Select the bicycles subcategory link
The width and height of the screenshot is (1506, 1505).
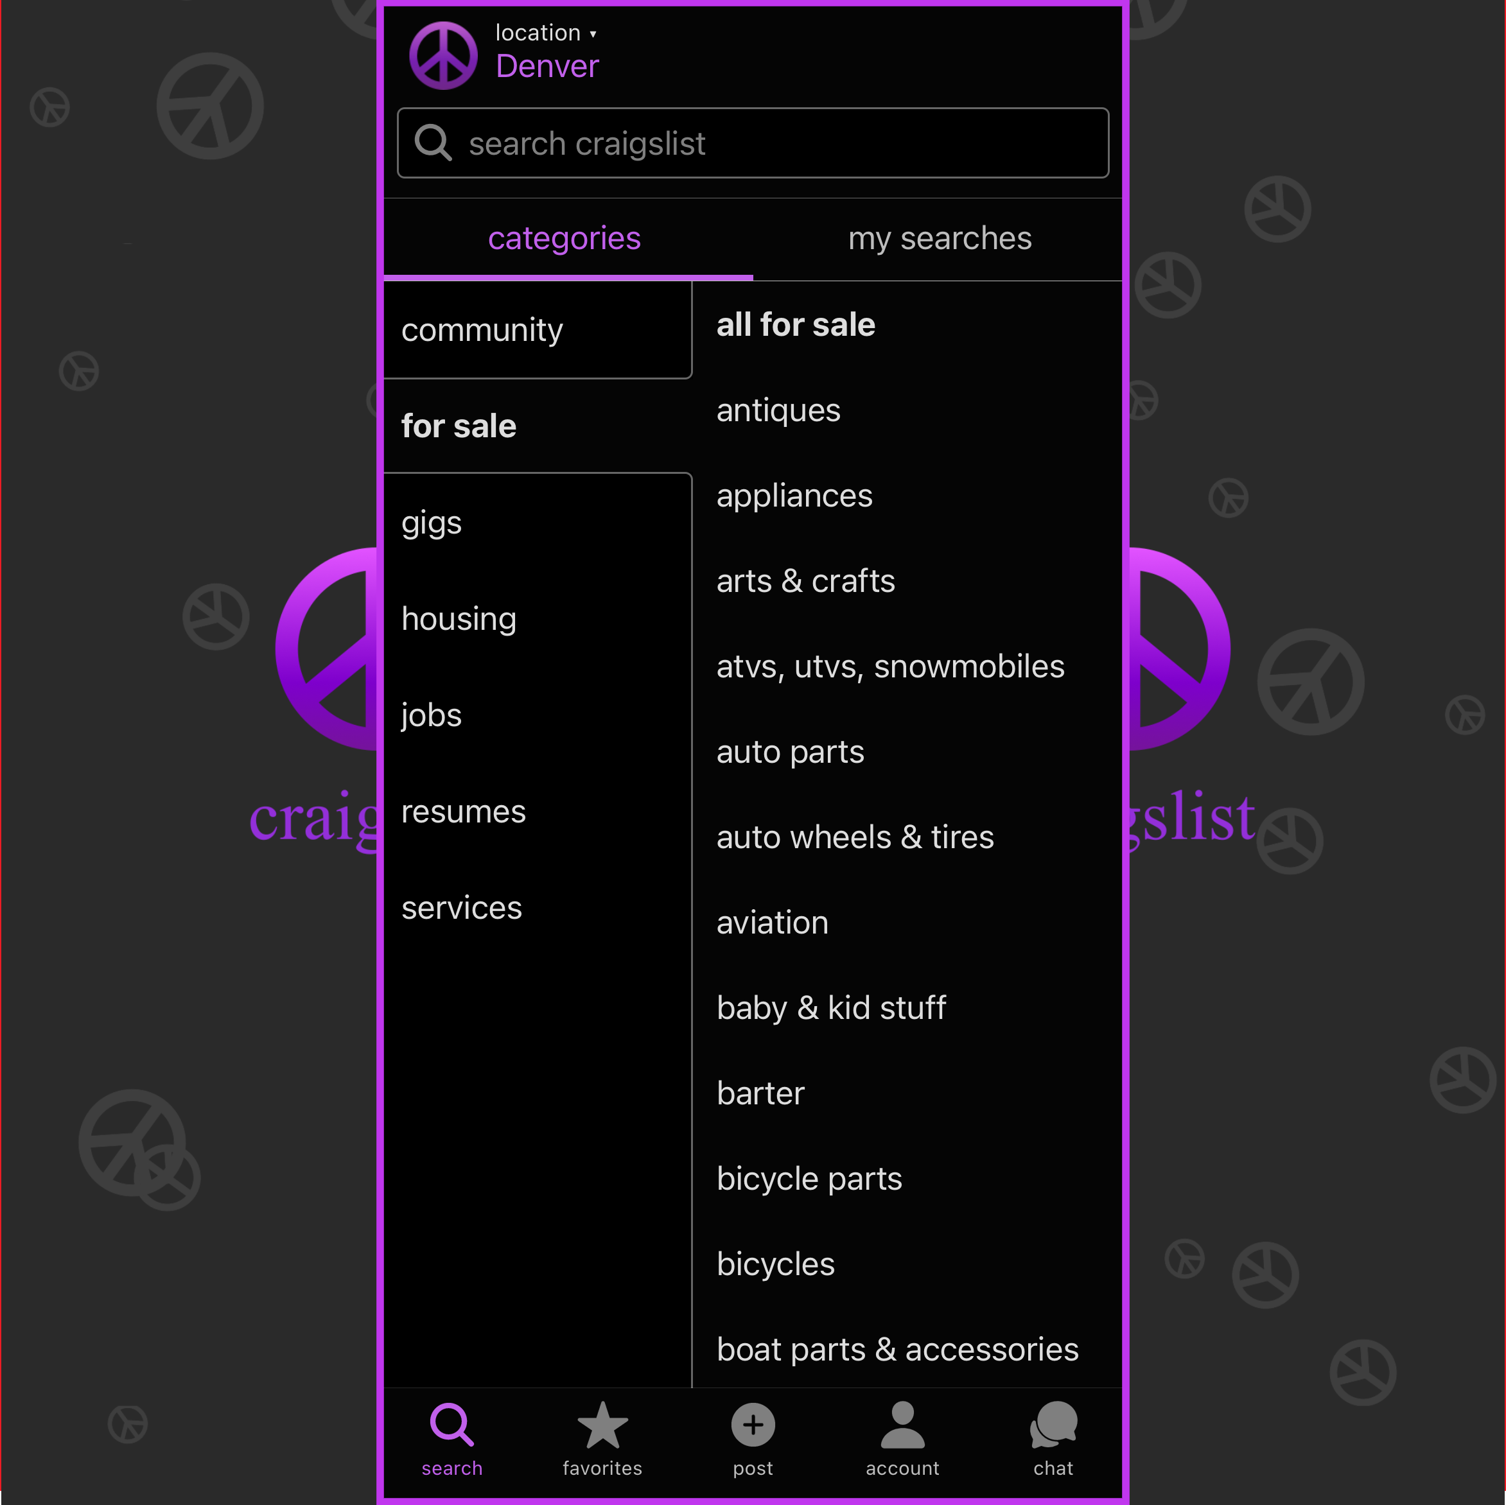776,1262
